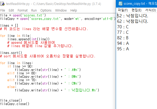Click the IDLE Python file icon in title bar

3,4
